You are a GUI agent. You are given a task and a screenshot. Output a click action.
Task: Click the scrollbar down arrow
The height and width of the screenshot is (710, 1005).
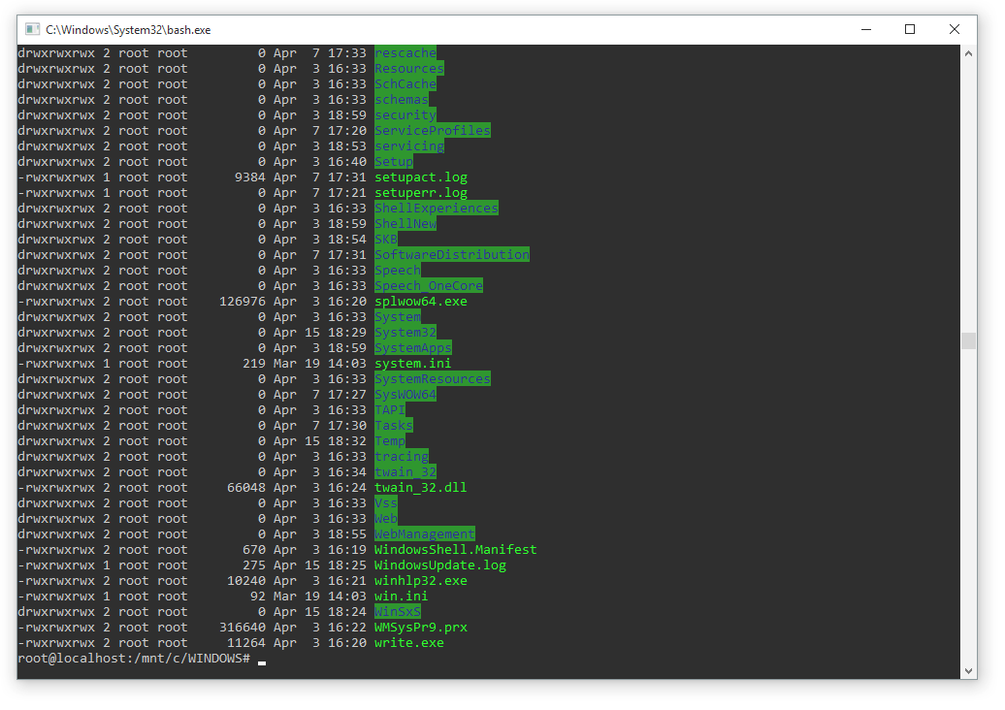pyautogui.click(x=968, y=670)
